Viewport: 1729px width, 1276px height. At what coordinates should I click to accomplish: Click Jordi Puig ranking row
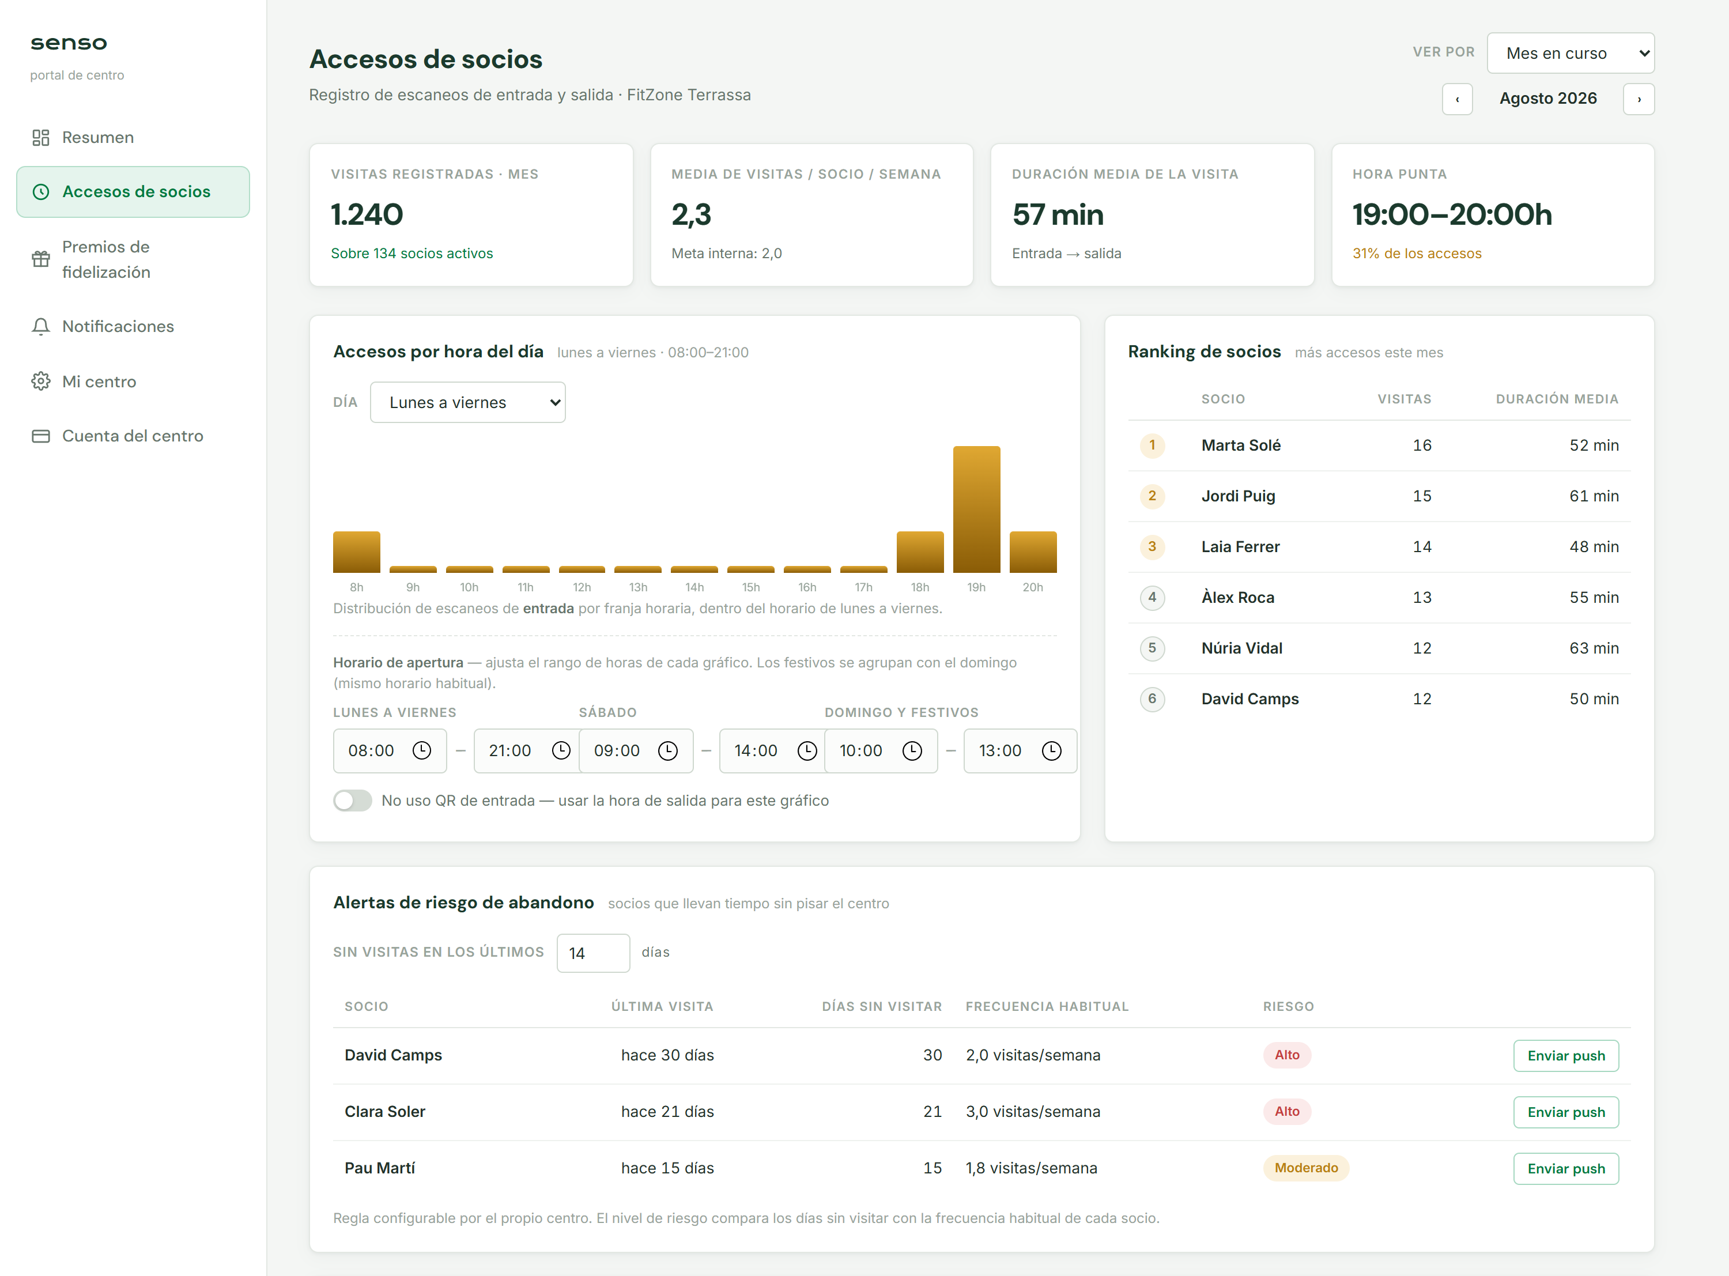pyautogui.click(x=1379, y=496)
